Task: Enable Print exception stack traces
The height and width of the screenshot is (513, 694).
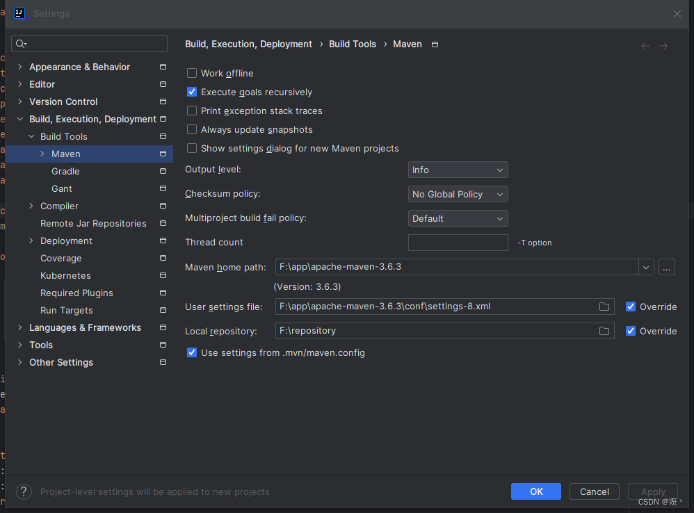Action: [192, 111]
